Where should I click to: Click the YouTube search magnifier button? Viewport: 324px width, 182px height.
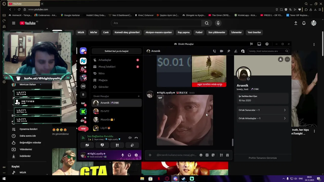click(207, 23)
